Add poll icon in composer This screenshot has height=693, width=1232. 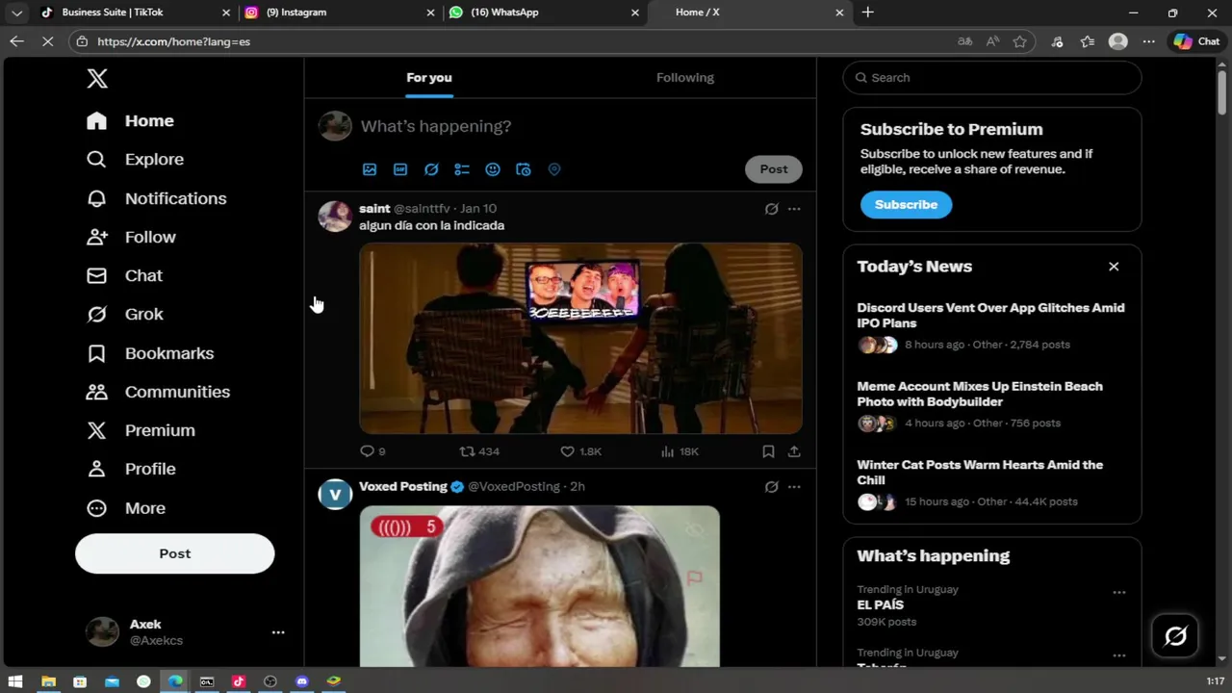[x=462, y=169]
